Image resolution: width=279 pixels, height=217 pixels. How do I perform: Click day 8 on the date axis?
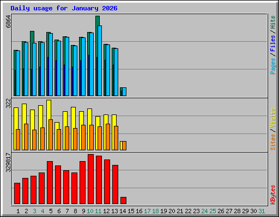point(75,211)
